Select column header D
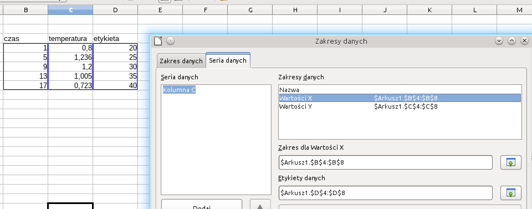The height and width of the screenshot is (209, 532). [115, 10]
